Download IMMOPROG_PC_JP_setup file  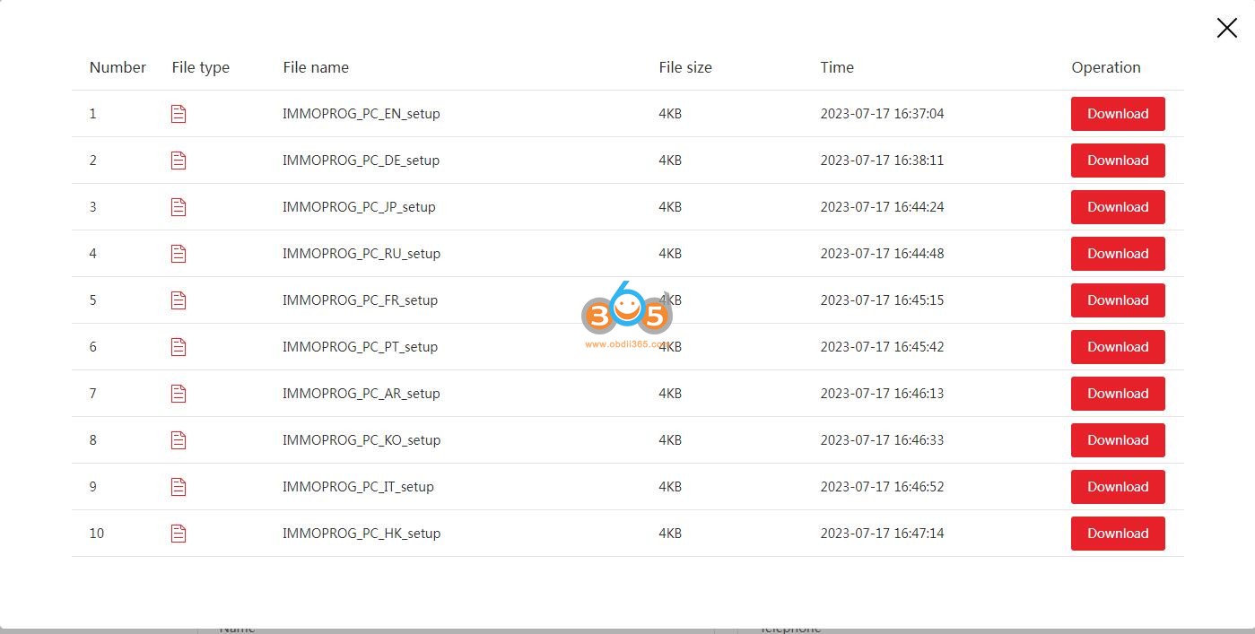pyautogui.click(x=1118, y=207)
